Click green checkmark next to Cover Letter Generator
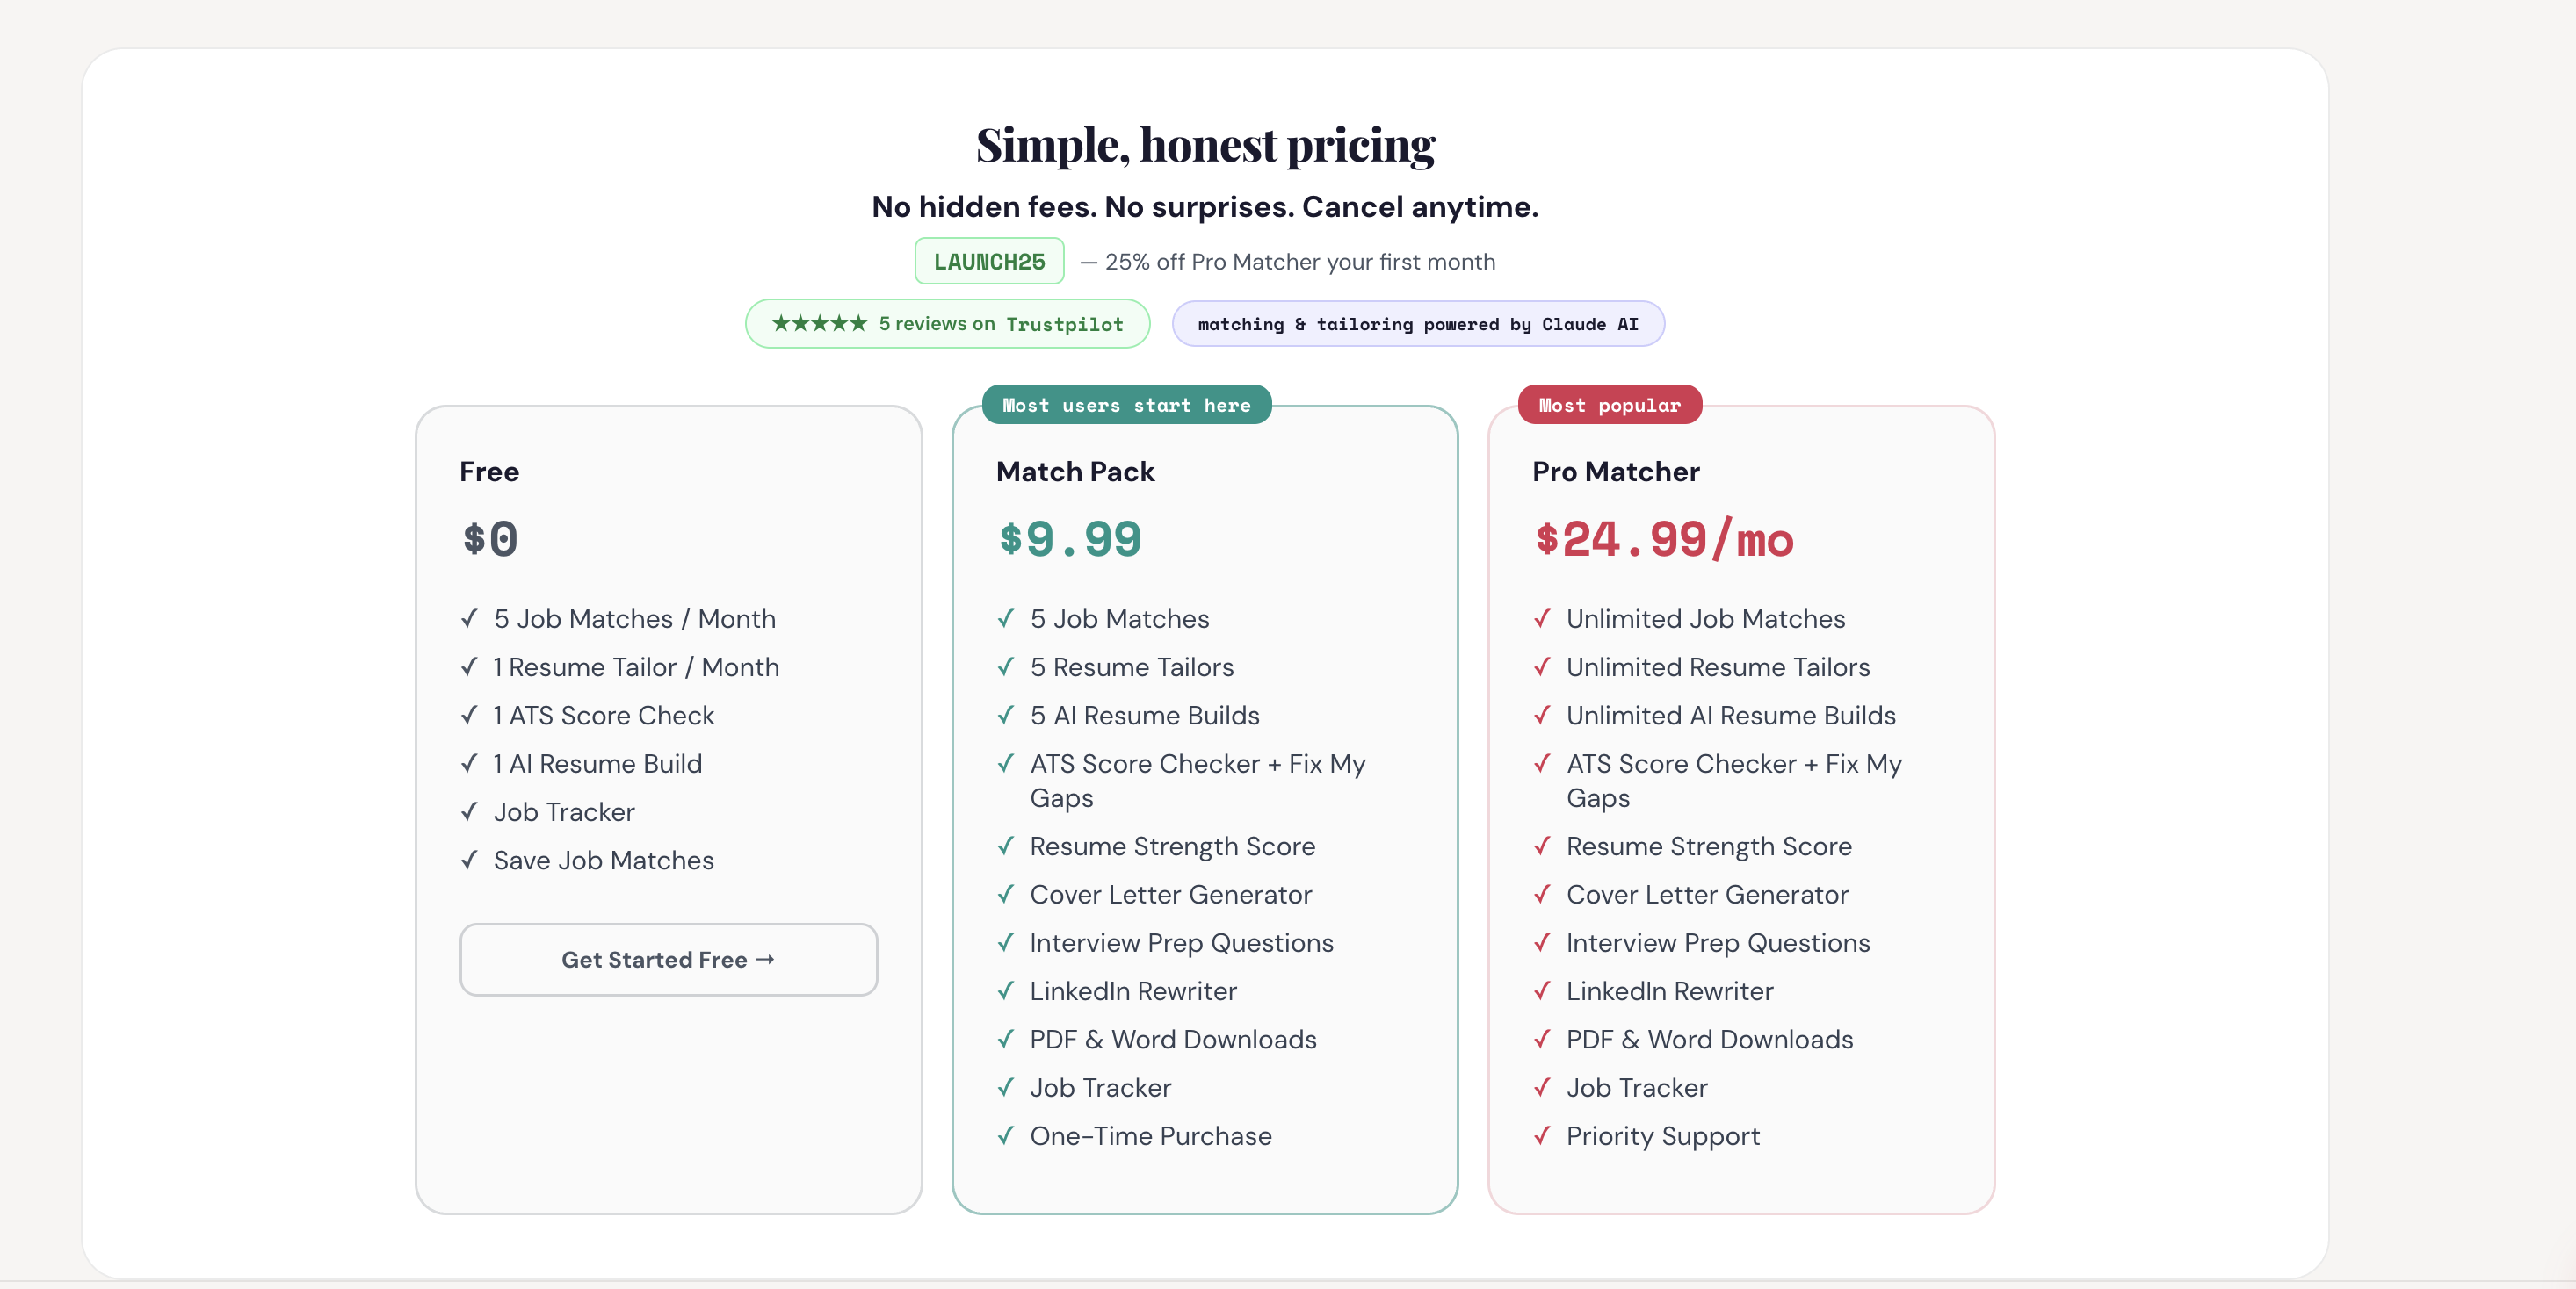 1006,894
